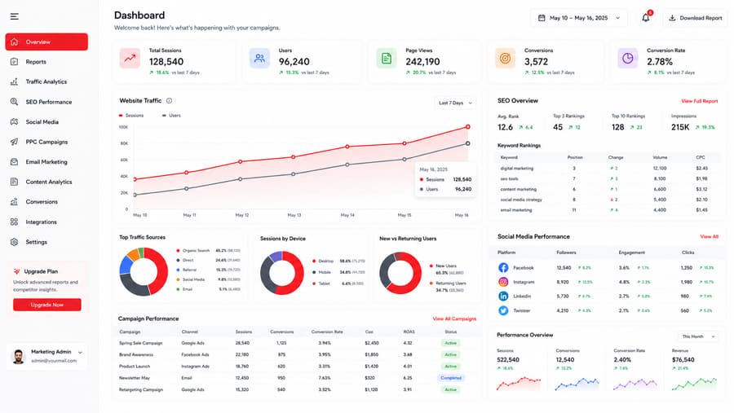The height and width of the screenshot is (413, 734).
Task: Click the Top Traffic Sources donut chart
Action: 144,272
